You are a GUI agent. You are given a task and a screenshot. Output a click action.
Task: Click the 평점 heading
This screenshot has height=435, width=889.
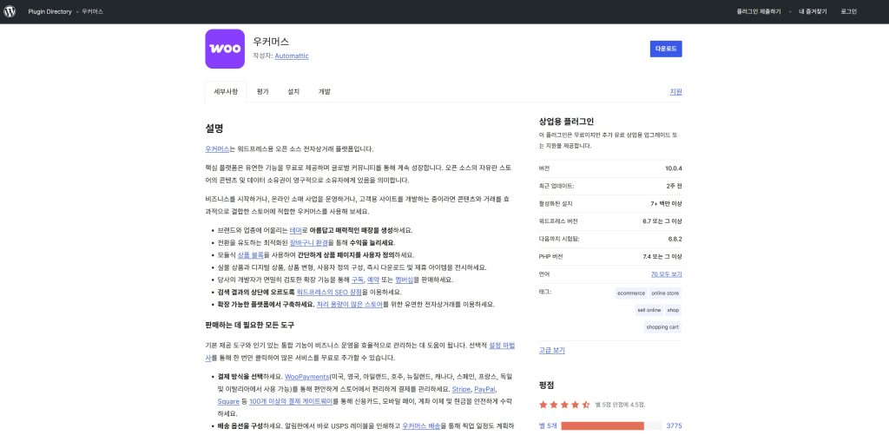tap(547, 386)
